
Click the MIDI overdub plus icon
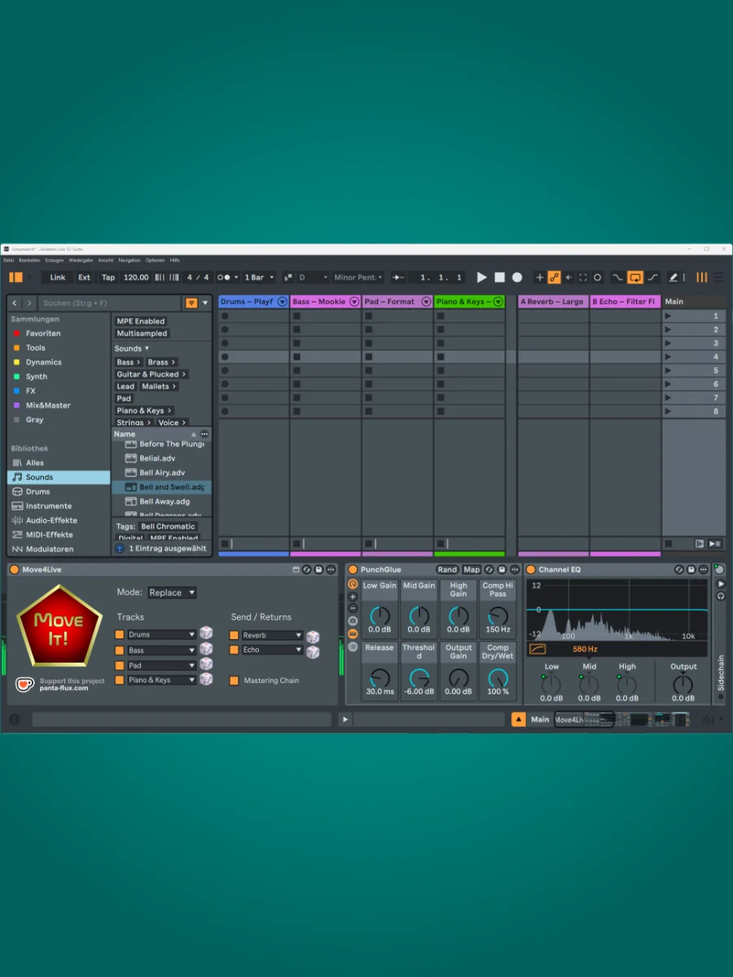click(539, 277)
